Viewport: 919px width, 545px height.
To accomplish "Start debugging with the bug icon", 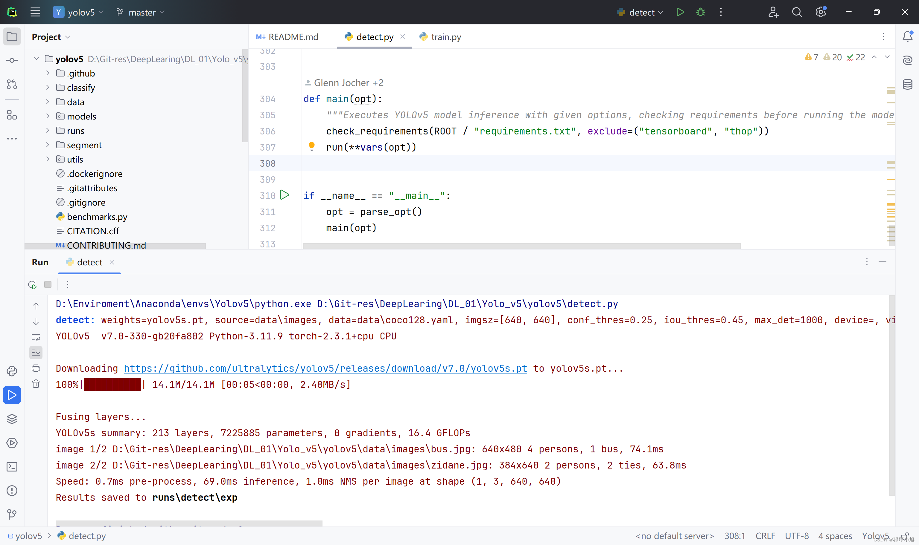I will pyautogui.click(x=701, y=12).
